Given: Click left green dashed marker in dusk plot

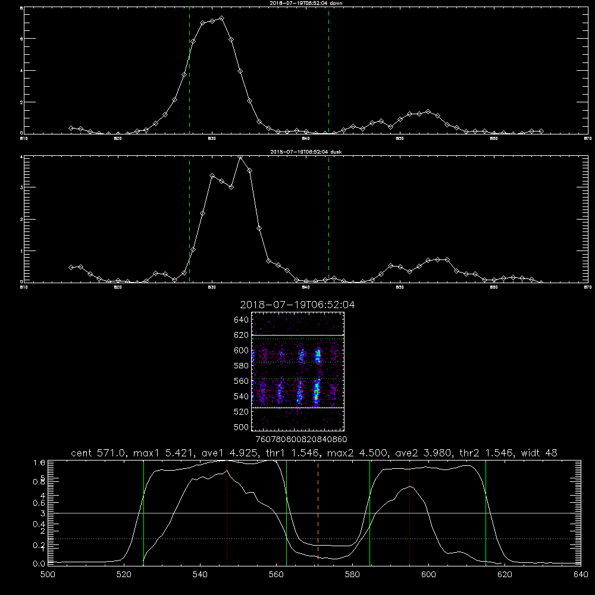Looking at the screenshot, I should (x=189, y=219).
